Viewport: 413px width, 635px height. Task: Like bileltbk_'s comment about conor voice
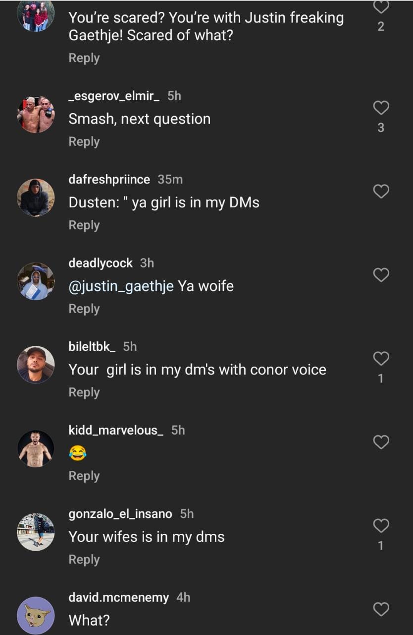[x=381, y=358]
